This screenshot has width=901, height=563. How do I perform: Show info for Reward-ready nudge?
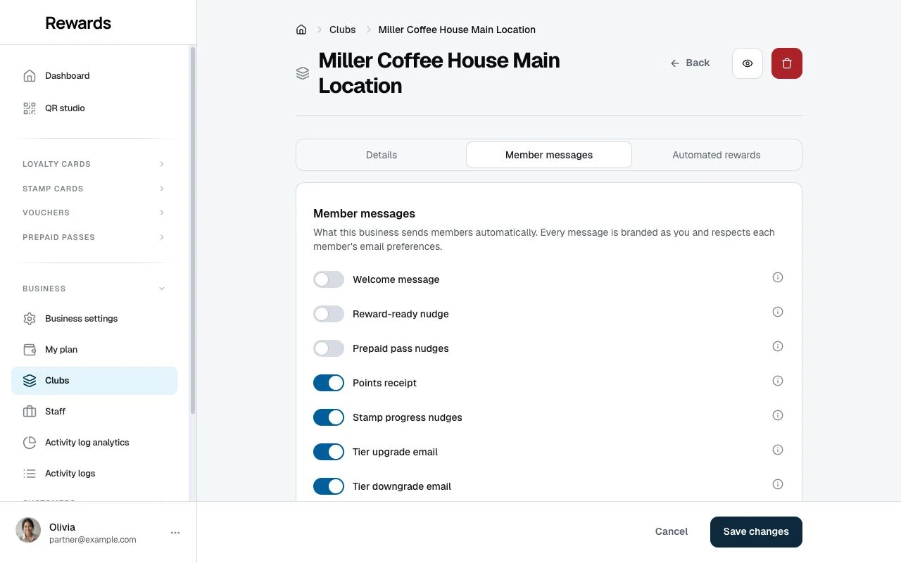(778, 312)
